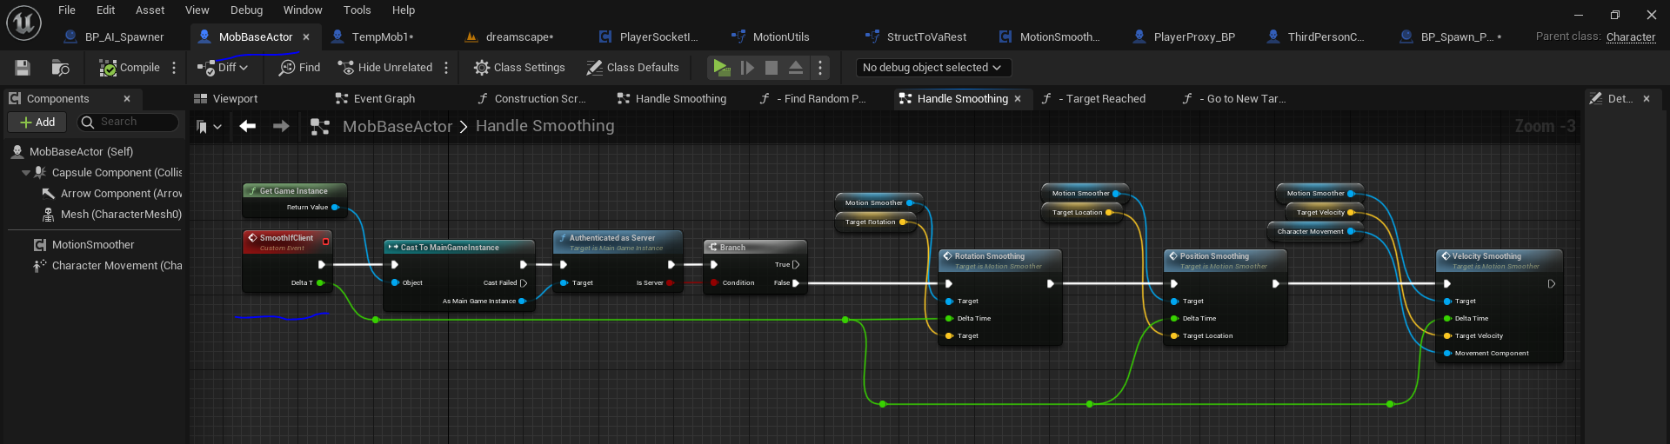This screenshot has width=1670, height=444.
Task: Toggle Hide Unrelated nodes
Action: pyautogui.click(x=385, y=68)
